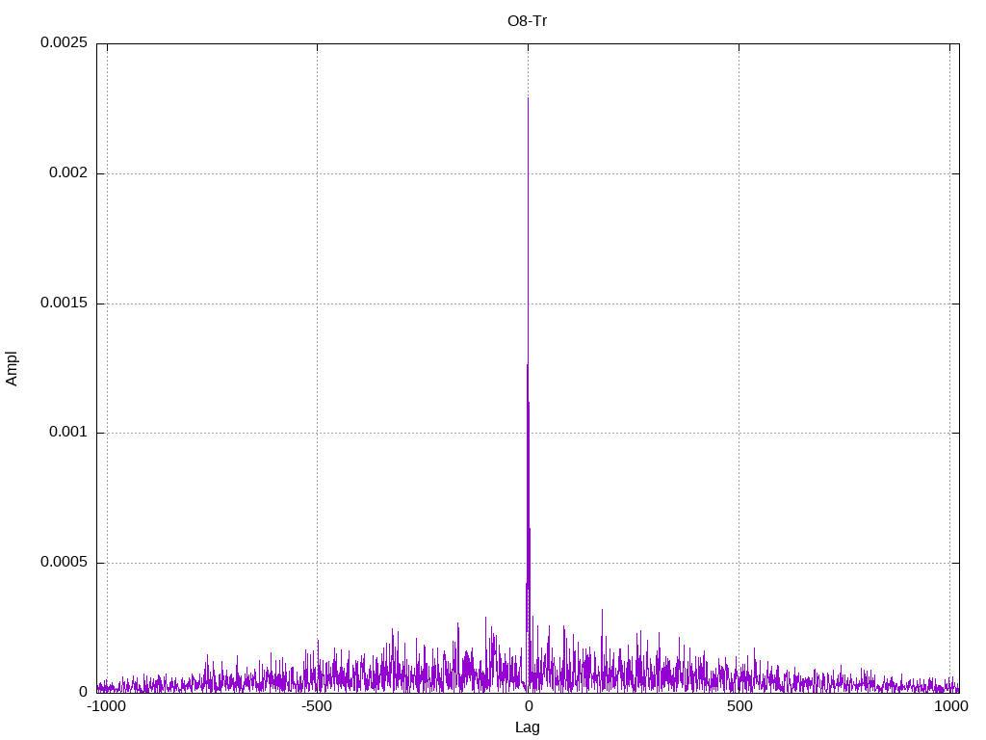
Task: Click the 0.0025 y-axis tick label
Action: [x=64, y=42]
